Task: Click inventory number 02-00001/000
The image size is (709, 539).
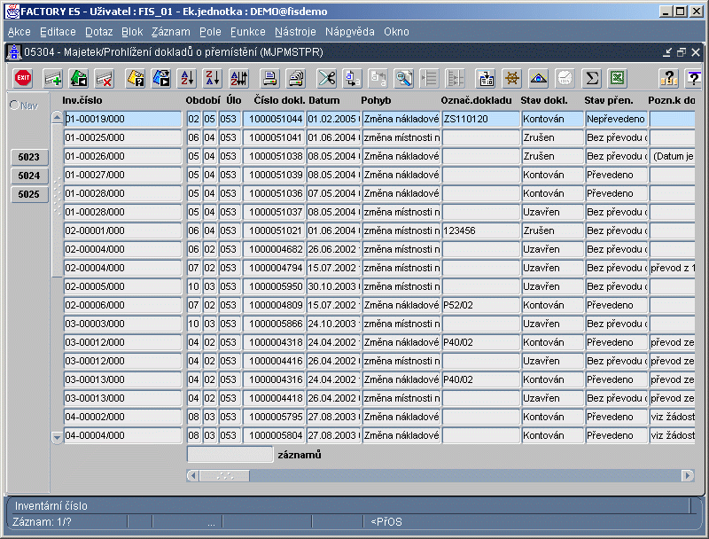Action: click(122, 230)
